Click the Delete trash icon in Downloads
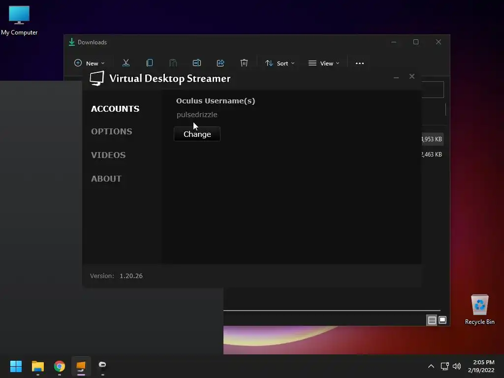The width and height of the screenshot is (504, 378). click(x=244, y=63)
